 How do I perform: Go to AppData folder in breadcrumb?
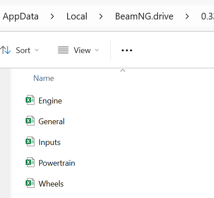point(21,16)
